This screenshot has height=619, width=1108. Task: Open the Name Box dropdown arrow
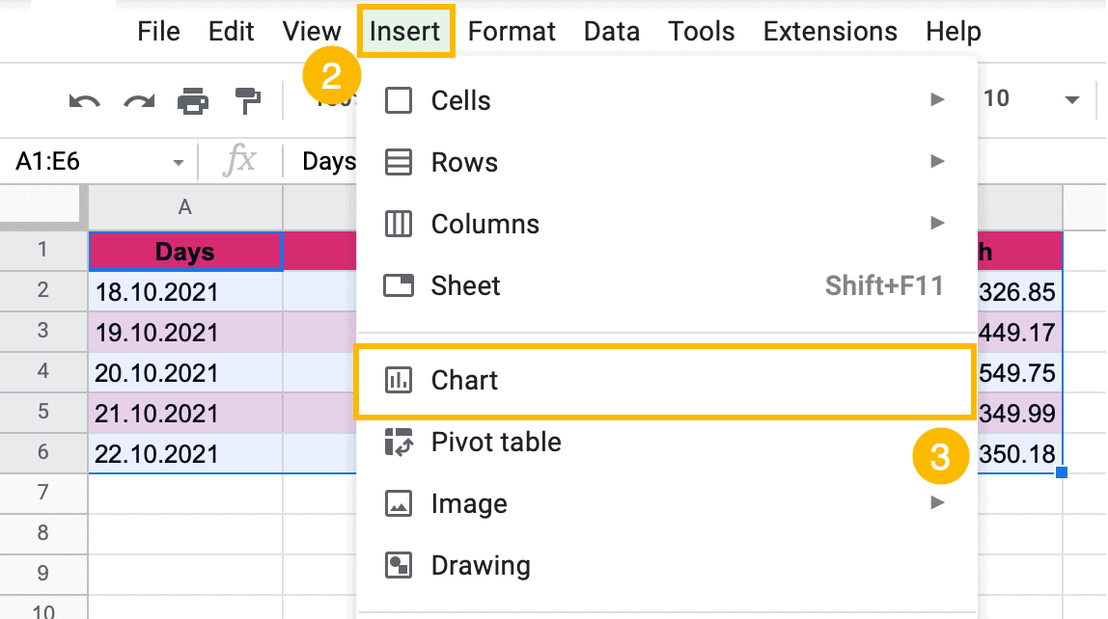click(x=179, y=162)
